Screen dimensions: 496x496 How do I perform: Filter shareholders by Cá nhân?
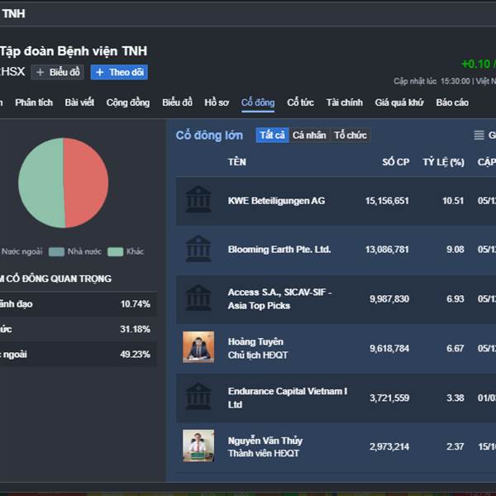pyautogui.click(x=309, y=135)
